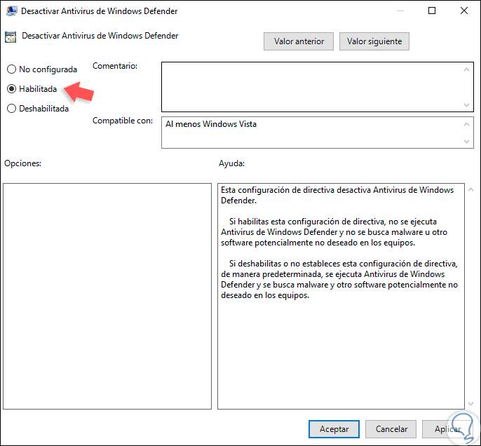Click the Aplicar button
The image size is (481, 446).
447,429
